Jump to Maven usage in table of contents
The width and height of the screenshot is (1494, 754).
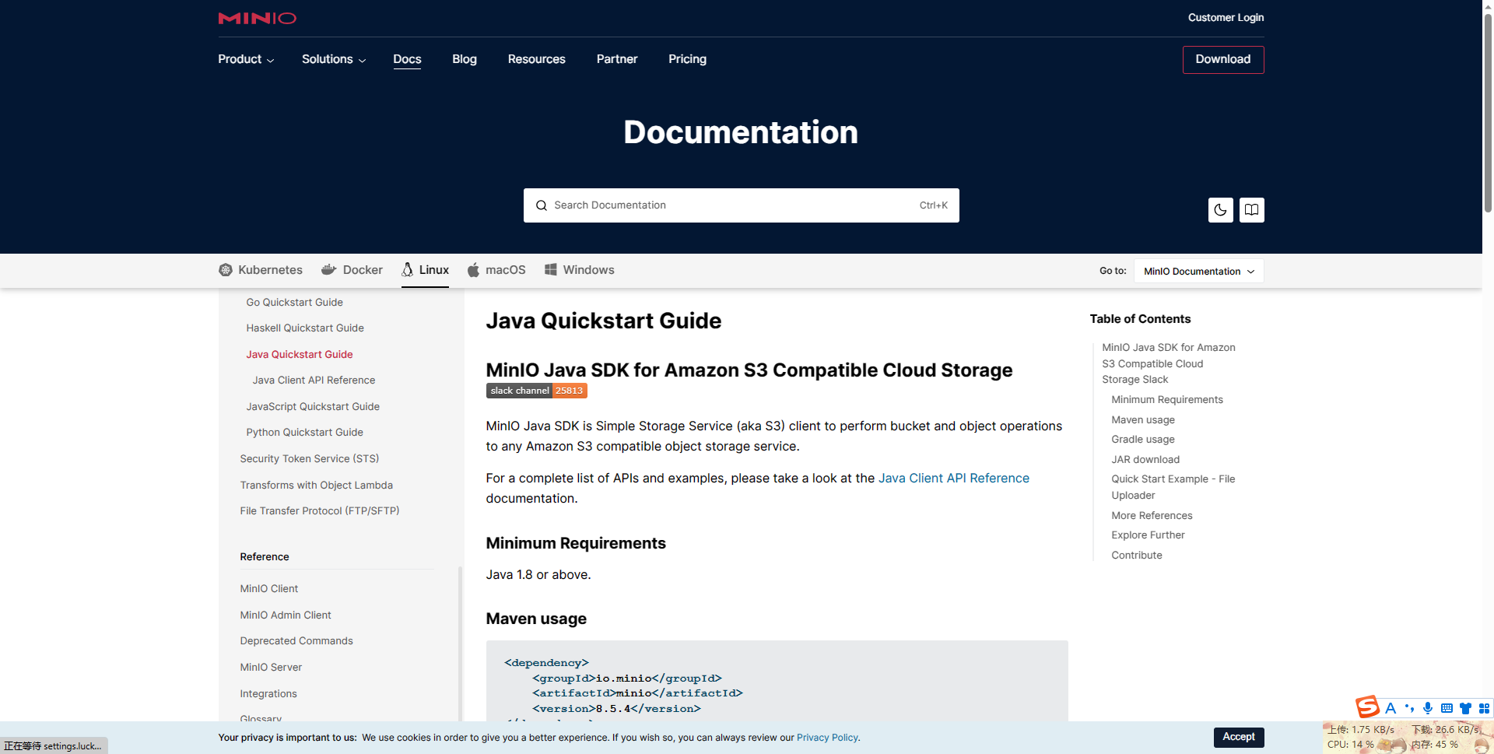click(1143, 419)
